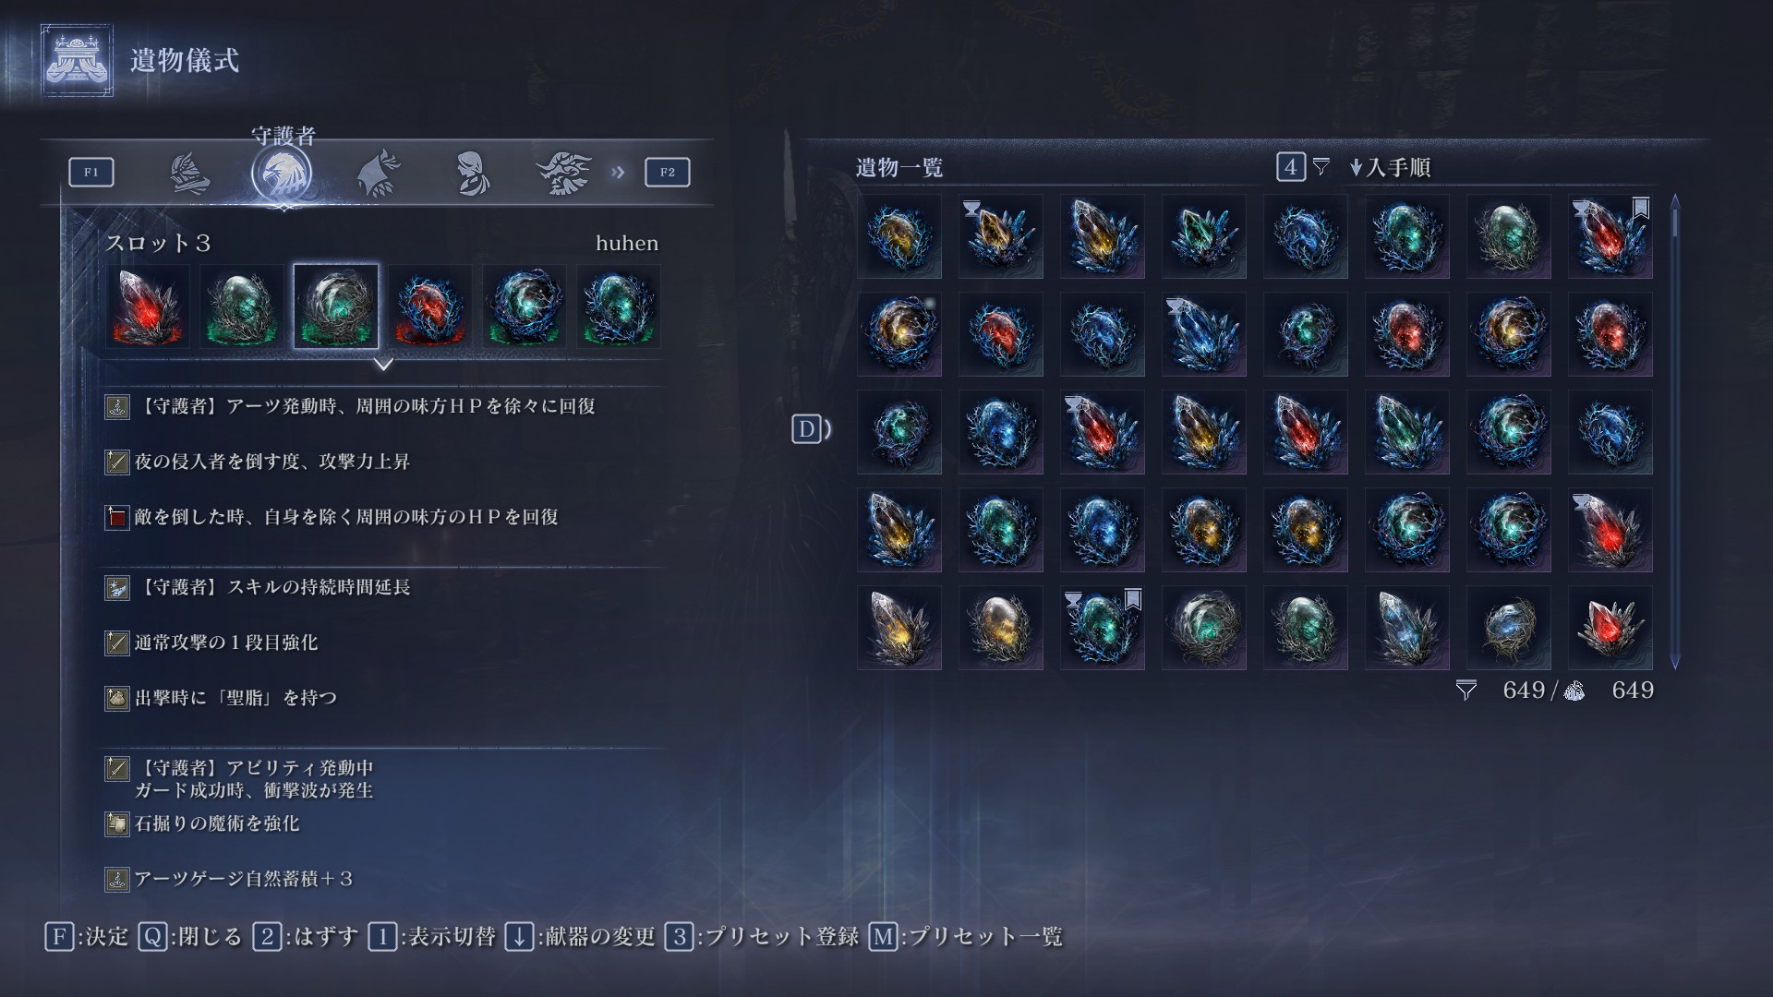Screen dimensions: 1773x997
Task: Choose the highlighted third equipped relic slot
Action: coord(336,306)
